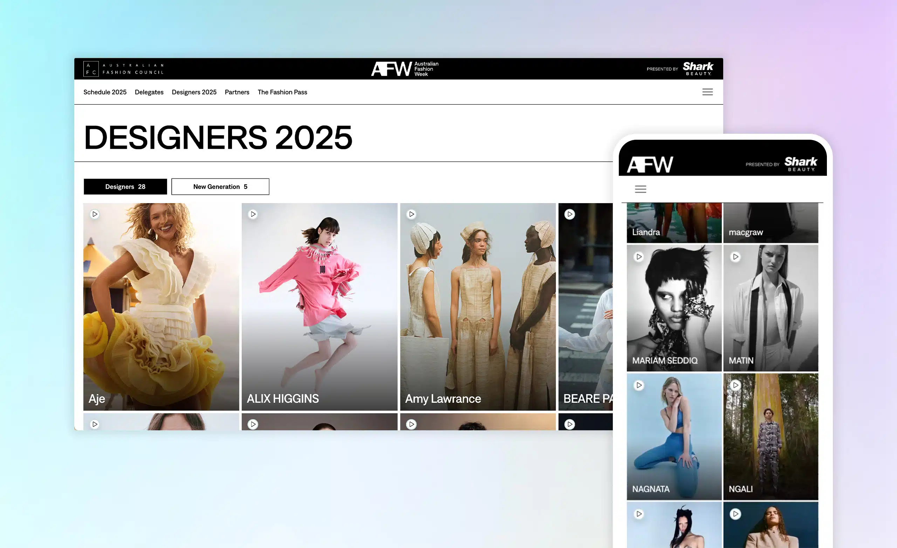Play video on second-row card below ALIX HIGGINS

point(253,424)
